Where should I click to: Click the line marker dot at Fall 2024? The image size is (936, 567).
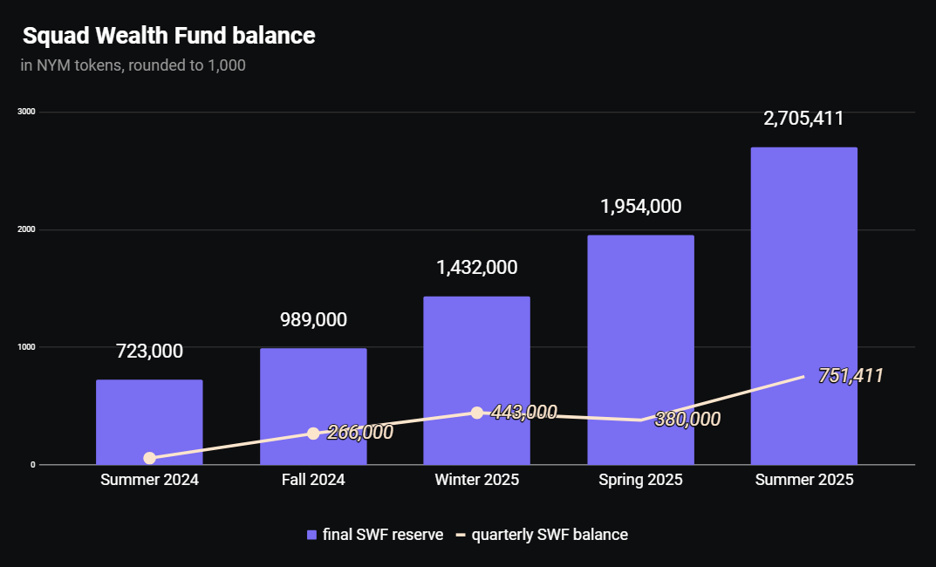pos(313,434)
